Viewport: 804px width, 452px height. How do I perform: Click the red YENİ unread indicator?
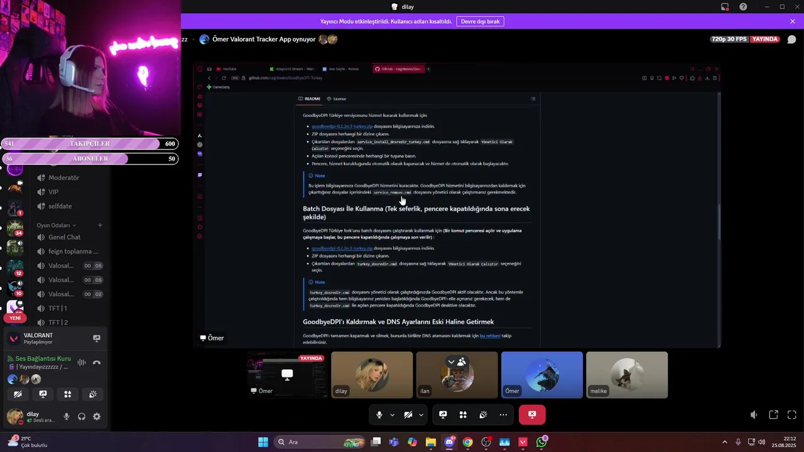coord(15,318)
